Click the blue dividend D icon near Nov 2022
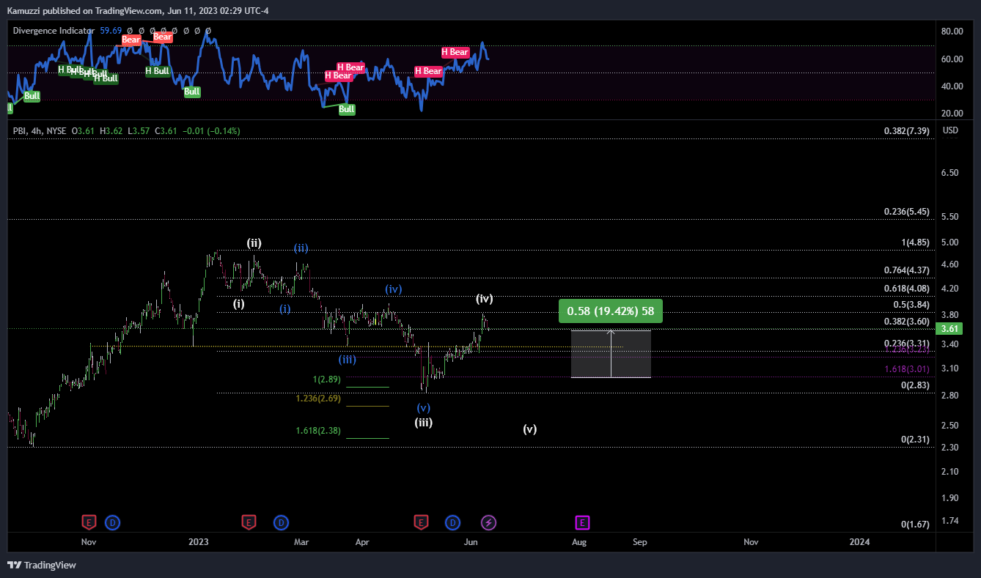This screenshot has height=578, width=981. point(113,522)
